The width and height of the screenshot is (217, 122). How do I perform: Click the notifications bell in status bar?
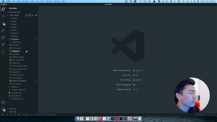pos(214,115)
